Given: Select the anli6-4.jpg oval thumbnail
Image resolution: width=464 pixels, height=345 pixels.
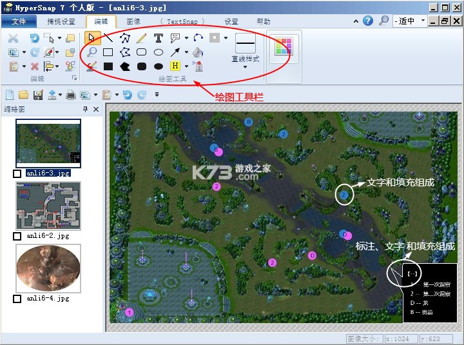Looking at the screenshot, I should (48, 268).
